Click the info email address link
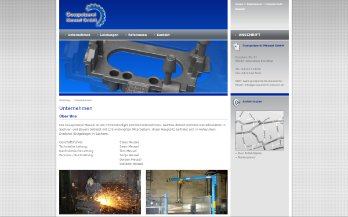 (x=264, y=85)
